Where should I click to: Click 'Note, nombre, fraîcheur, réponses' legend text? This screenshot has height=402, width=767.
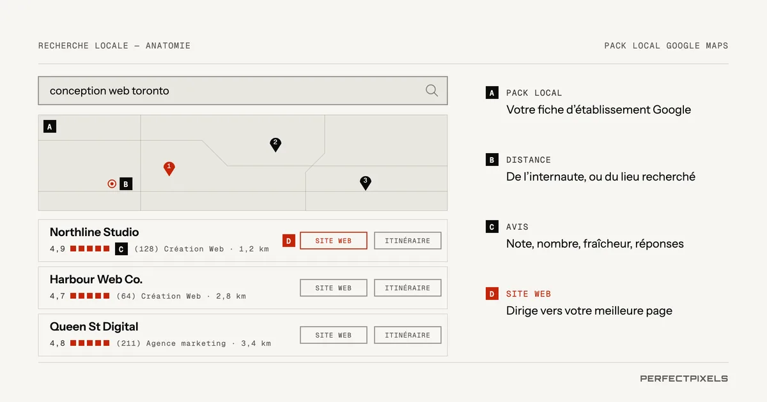pyautogui.click(x=595, y=244)
